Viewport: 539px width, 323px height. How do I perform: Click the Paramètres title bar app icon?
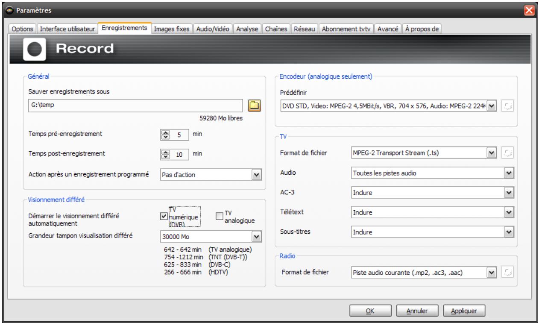pos(9,10)
